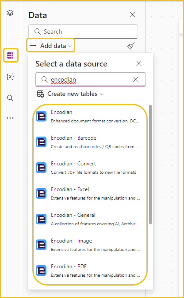This screenshot has width=184, height=298.
Task: Click the Insert plus icon in sidebar
Action: (x=10, y=34)
